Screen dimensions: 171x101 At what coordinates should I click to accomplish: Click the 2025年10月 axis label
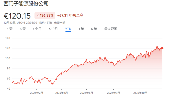pos(140,93)
